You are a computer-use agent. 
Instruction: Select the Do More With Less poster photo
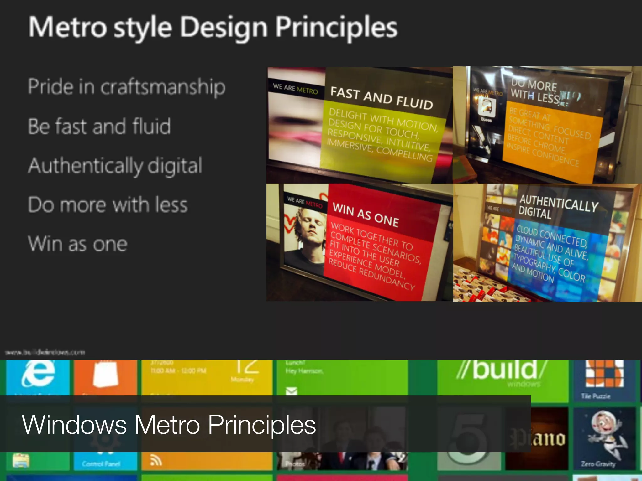click(547, 125)
